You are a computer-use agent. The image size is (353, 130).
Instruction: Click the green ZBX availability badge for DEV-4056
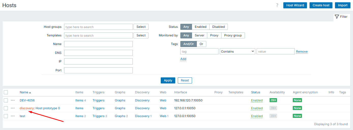tap(273, 100)
